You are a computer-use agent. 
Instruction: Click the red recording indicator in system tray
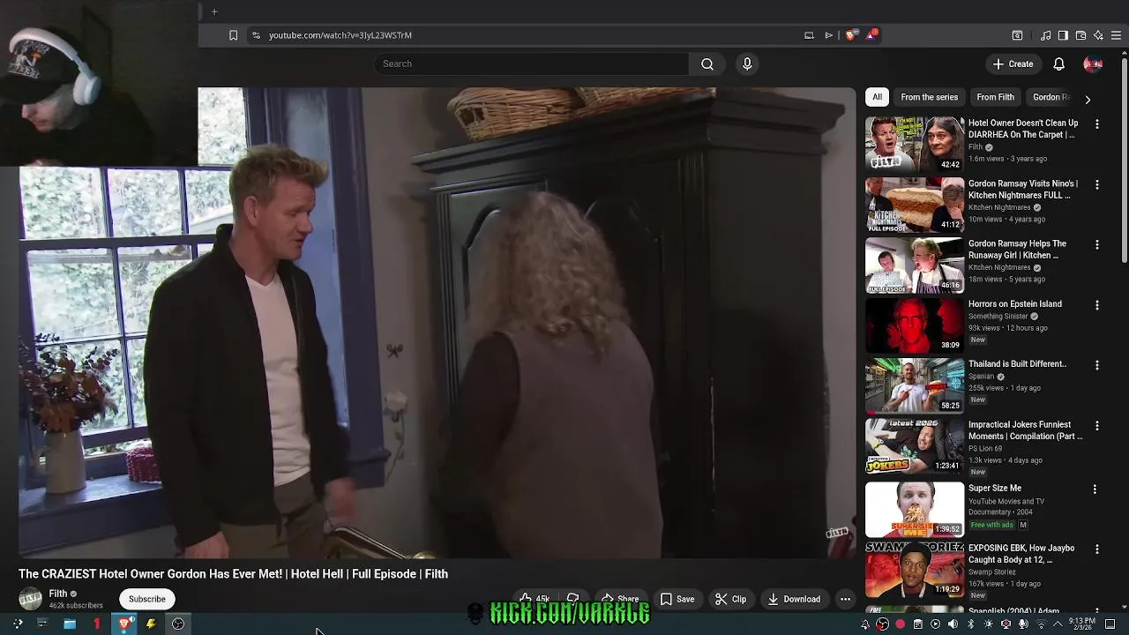[x=900, y=624]
